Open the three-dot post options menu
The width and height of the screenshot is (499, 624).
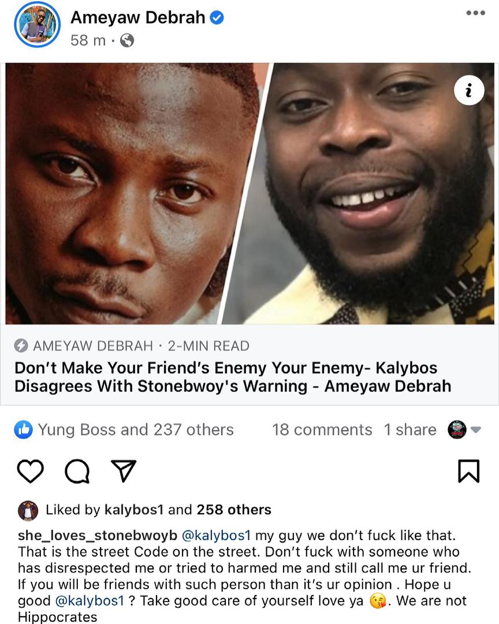click(475, 13)
